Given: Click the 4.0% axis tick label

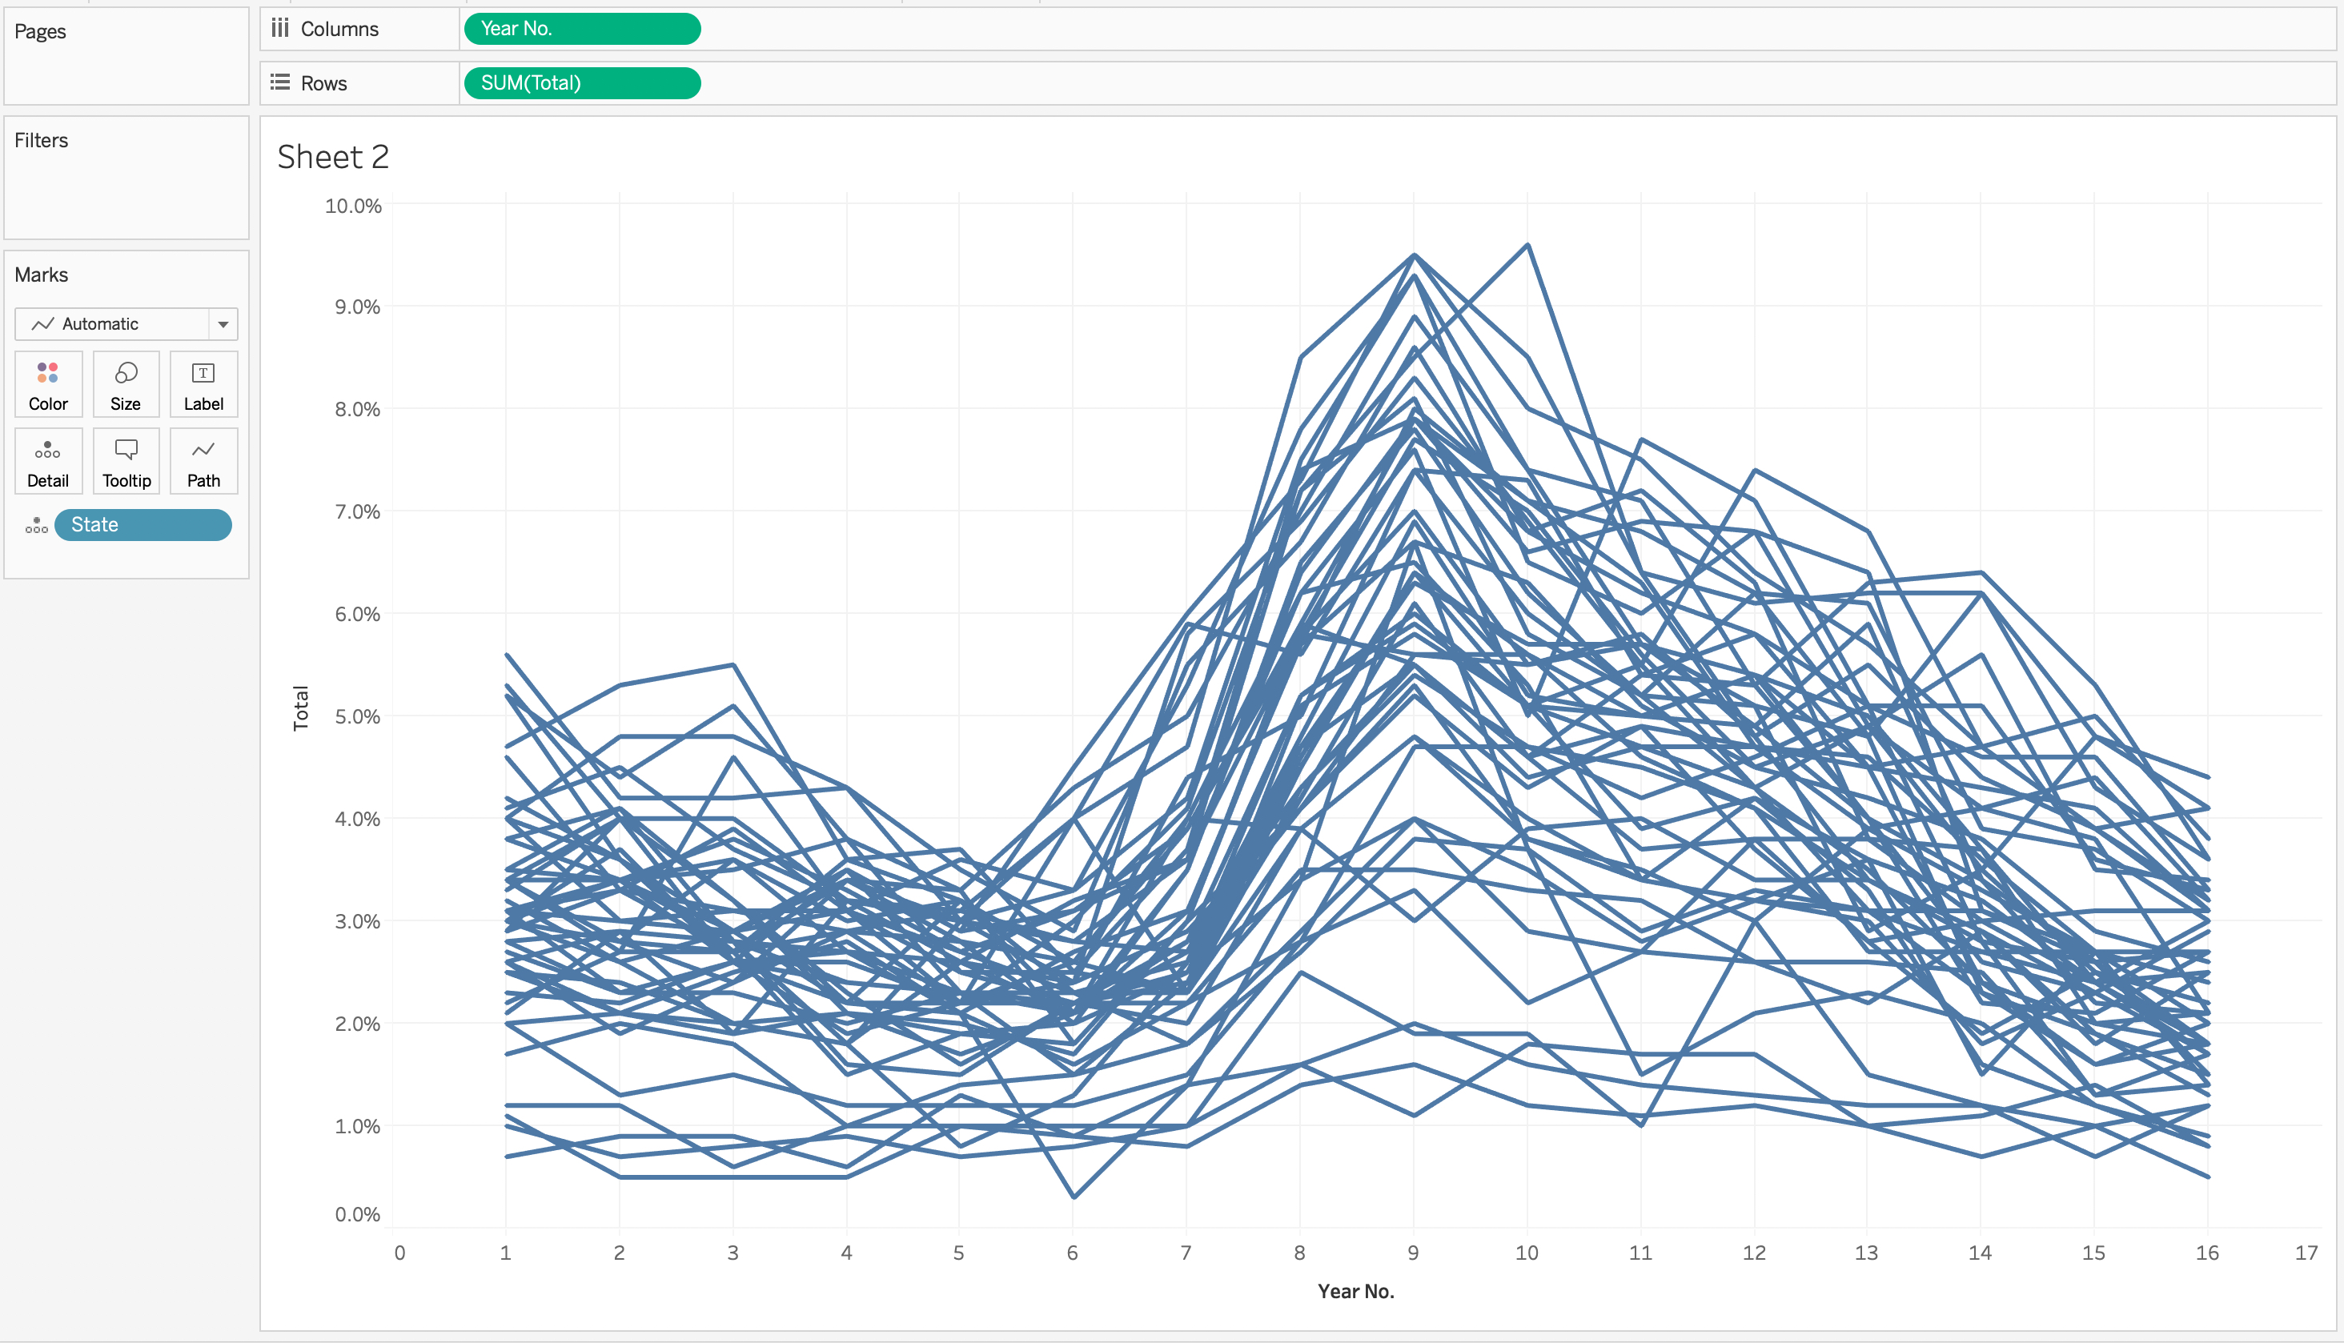Looking at the screenshot, I should point(357,819).
